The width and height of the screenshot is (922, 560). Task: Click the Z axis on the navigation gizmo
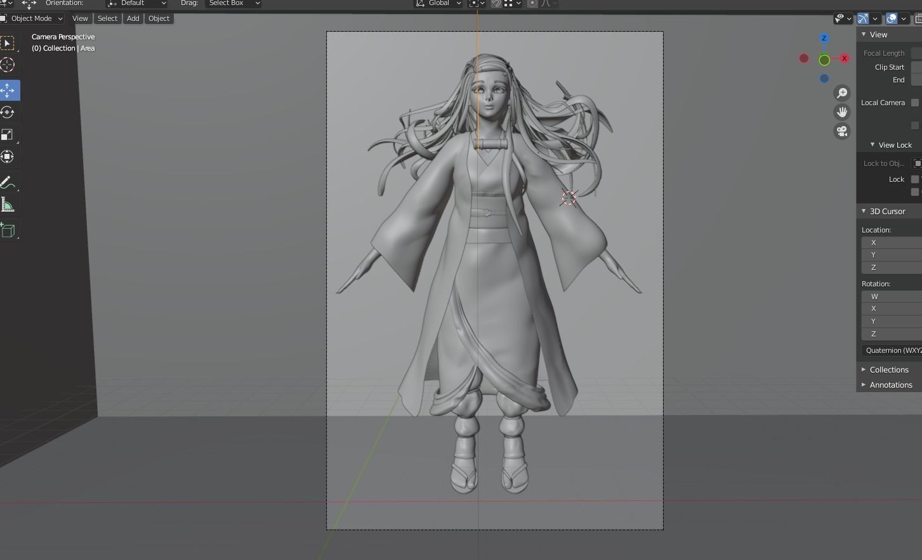(x=824, y=38)
